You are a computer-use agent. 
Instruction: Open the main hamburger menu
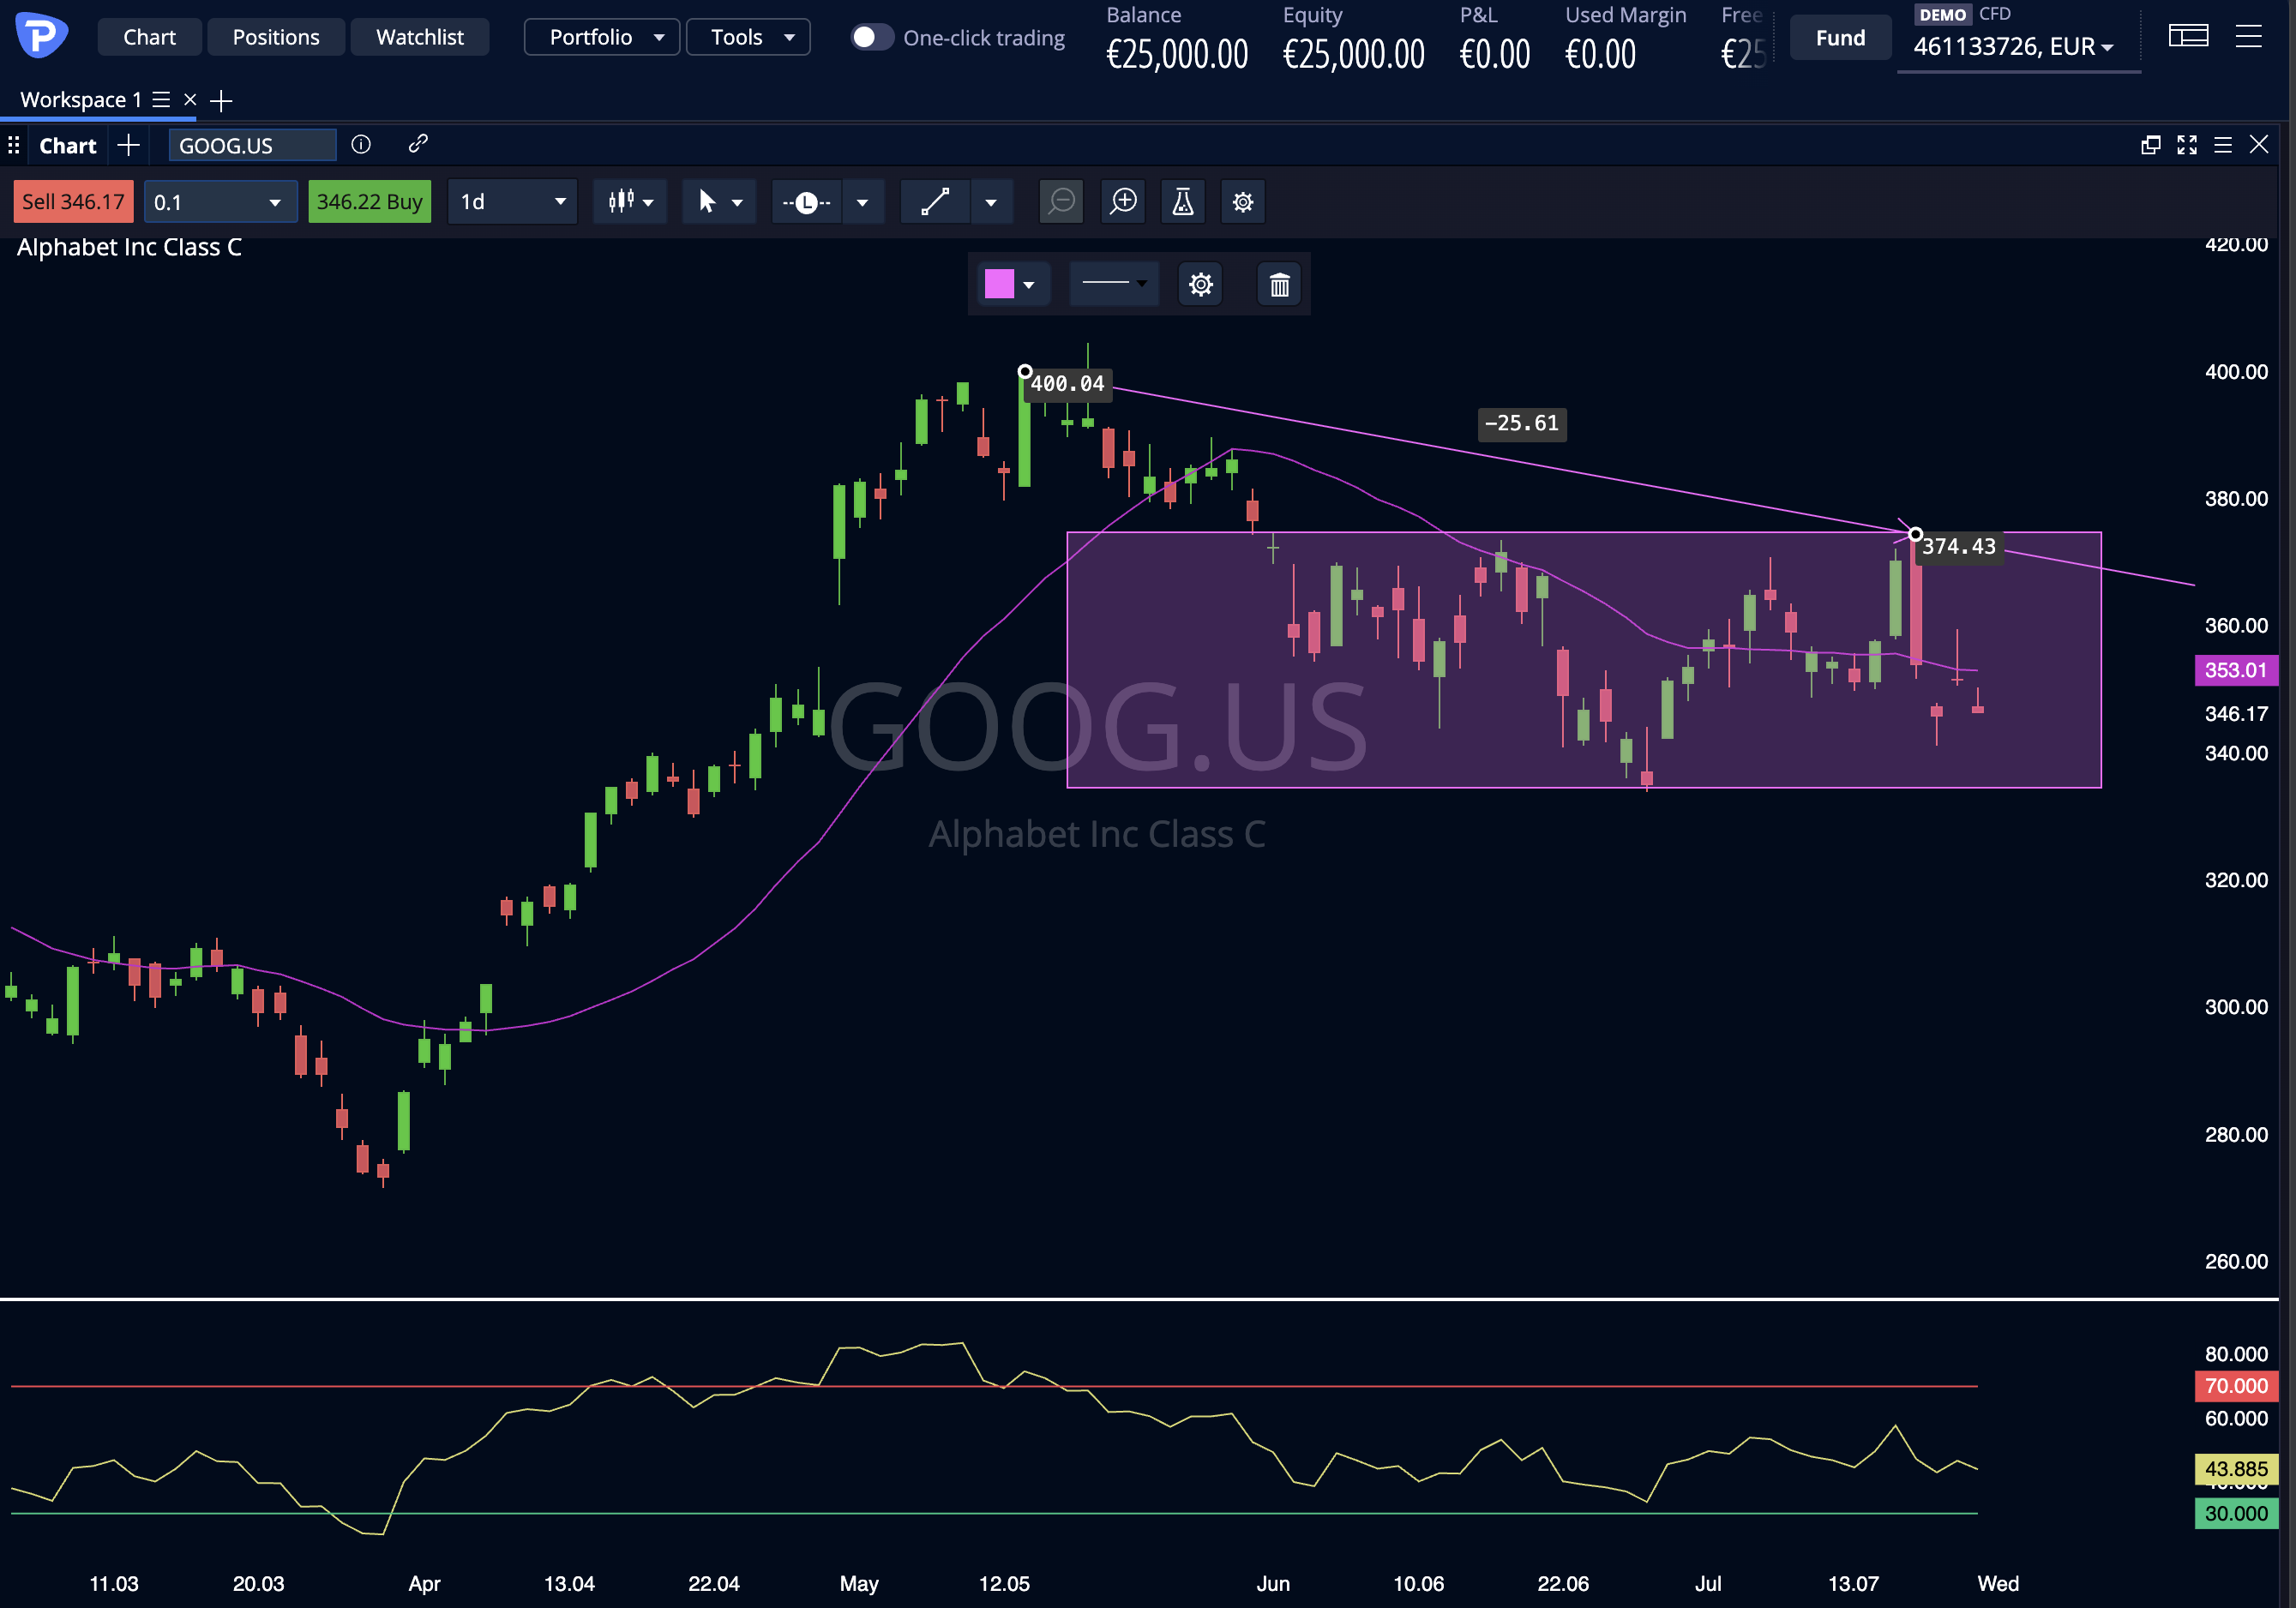2248,37
